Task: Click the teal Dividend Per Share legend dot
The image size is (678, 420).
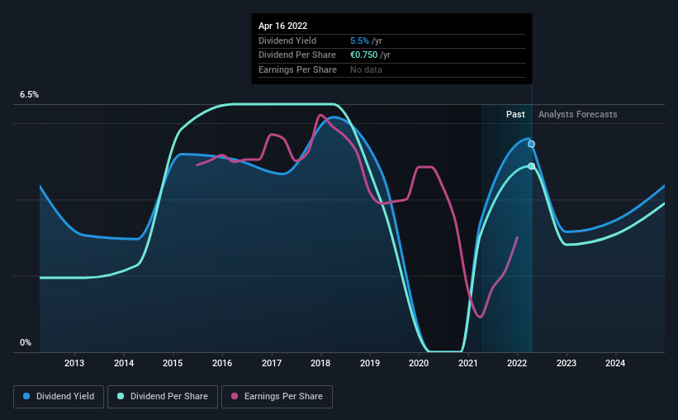Action: [x=121, y=396]
